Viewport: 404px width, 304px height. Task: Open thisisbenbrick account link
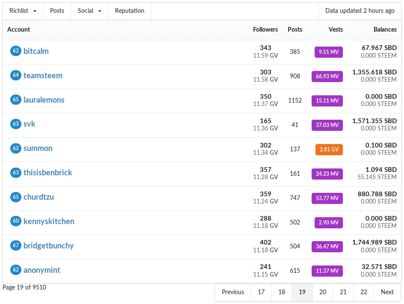47,172
